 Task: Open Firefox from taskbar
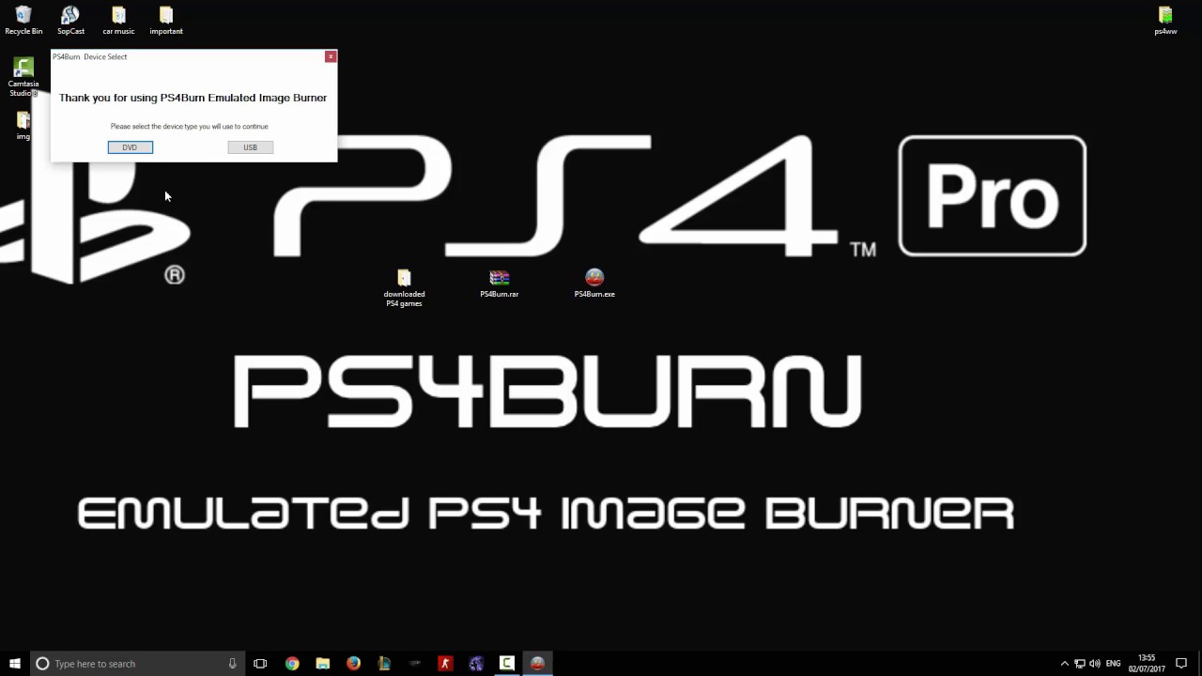[x=353, y=664]
